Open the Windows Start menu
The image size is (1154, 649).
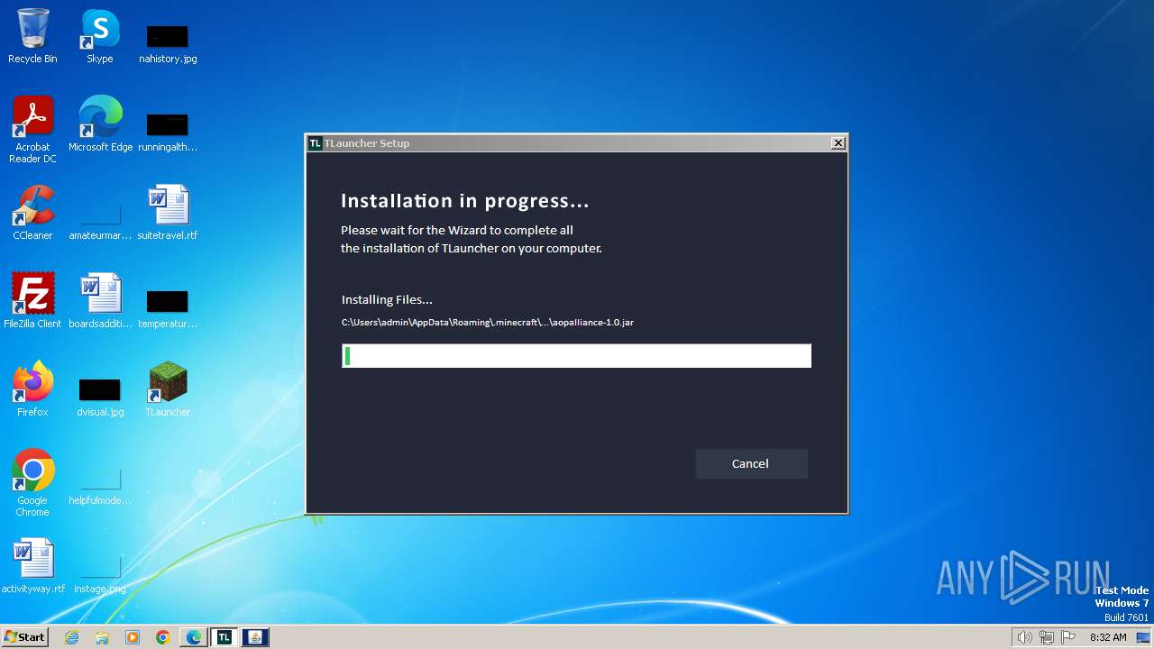click(x=24, y=637)
